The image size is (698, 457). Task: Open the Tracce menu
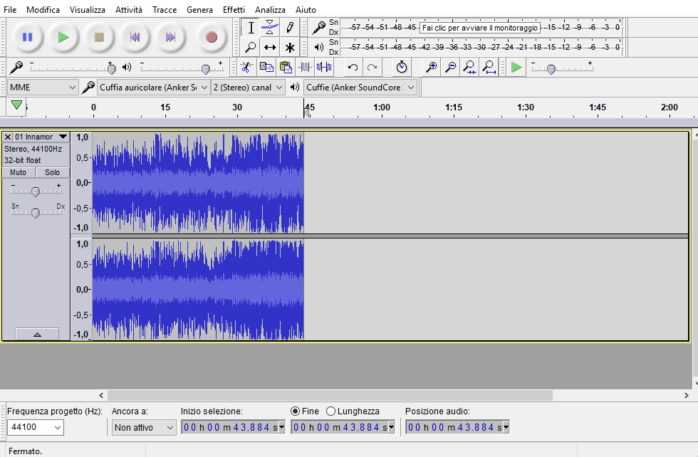165,9
